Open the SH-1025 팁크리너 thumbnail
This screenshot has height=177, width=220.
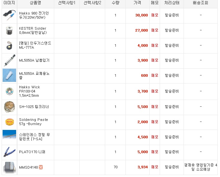click(9, 107)
